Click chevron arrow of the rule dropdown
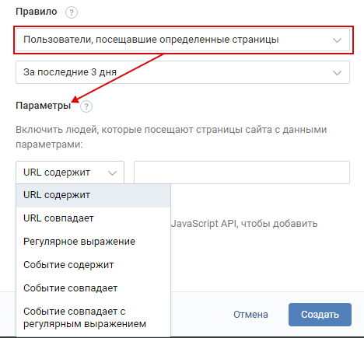Viewport: 364px width, 338px height. (337, 40)
